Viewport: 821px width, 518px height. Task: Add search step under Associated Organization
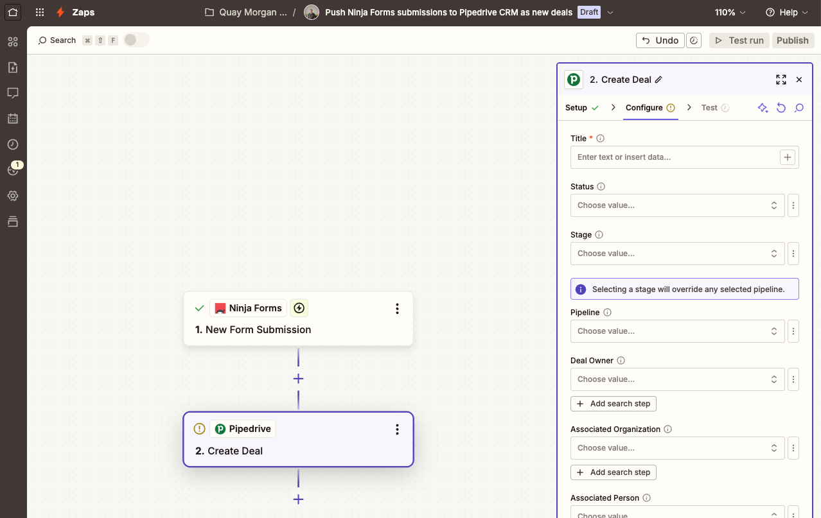[614, 472]
